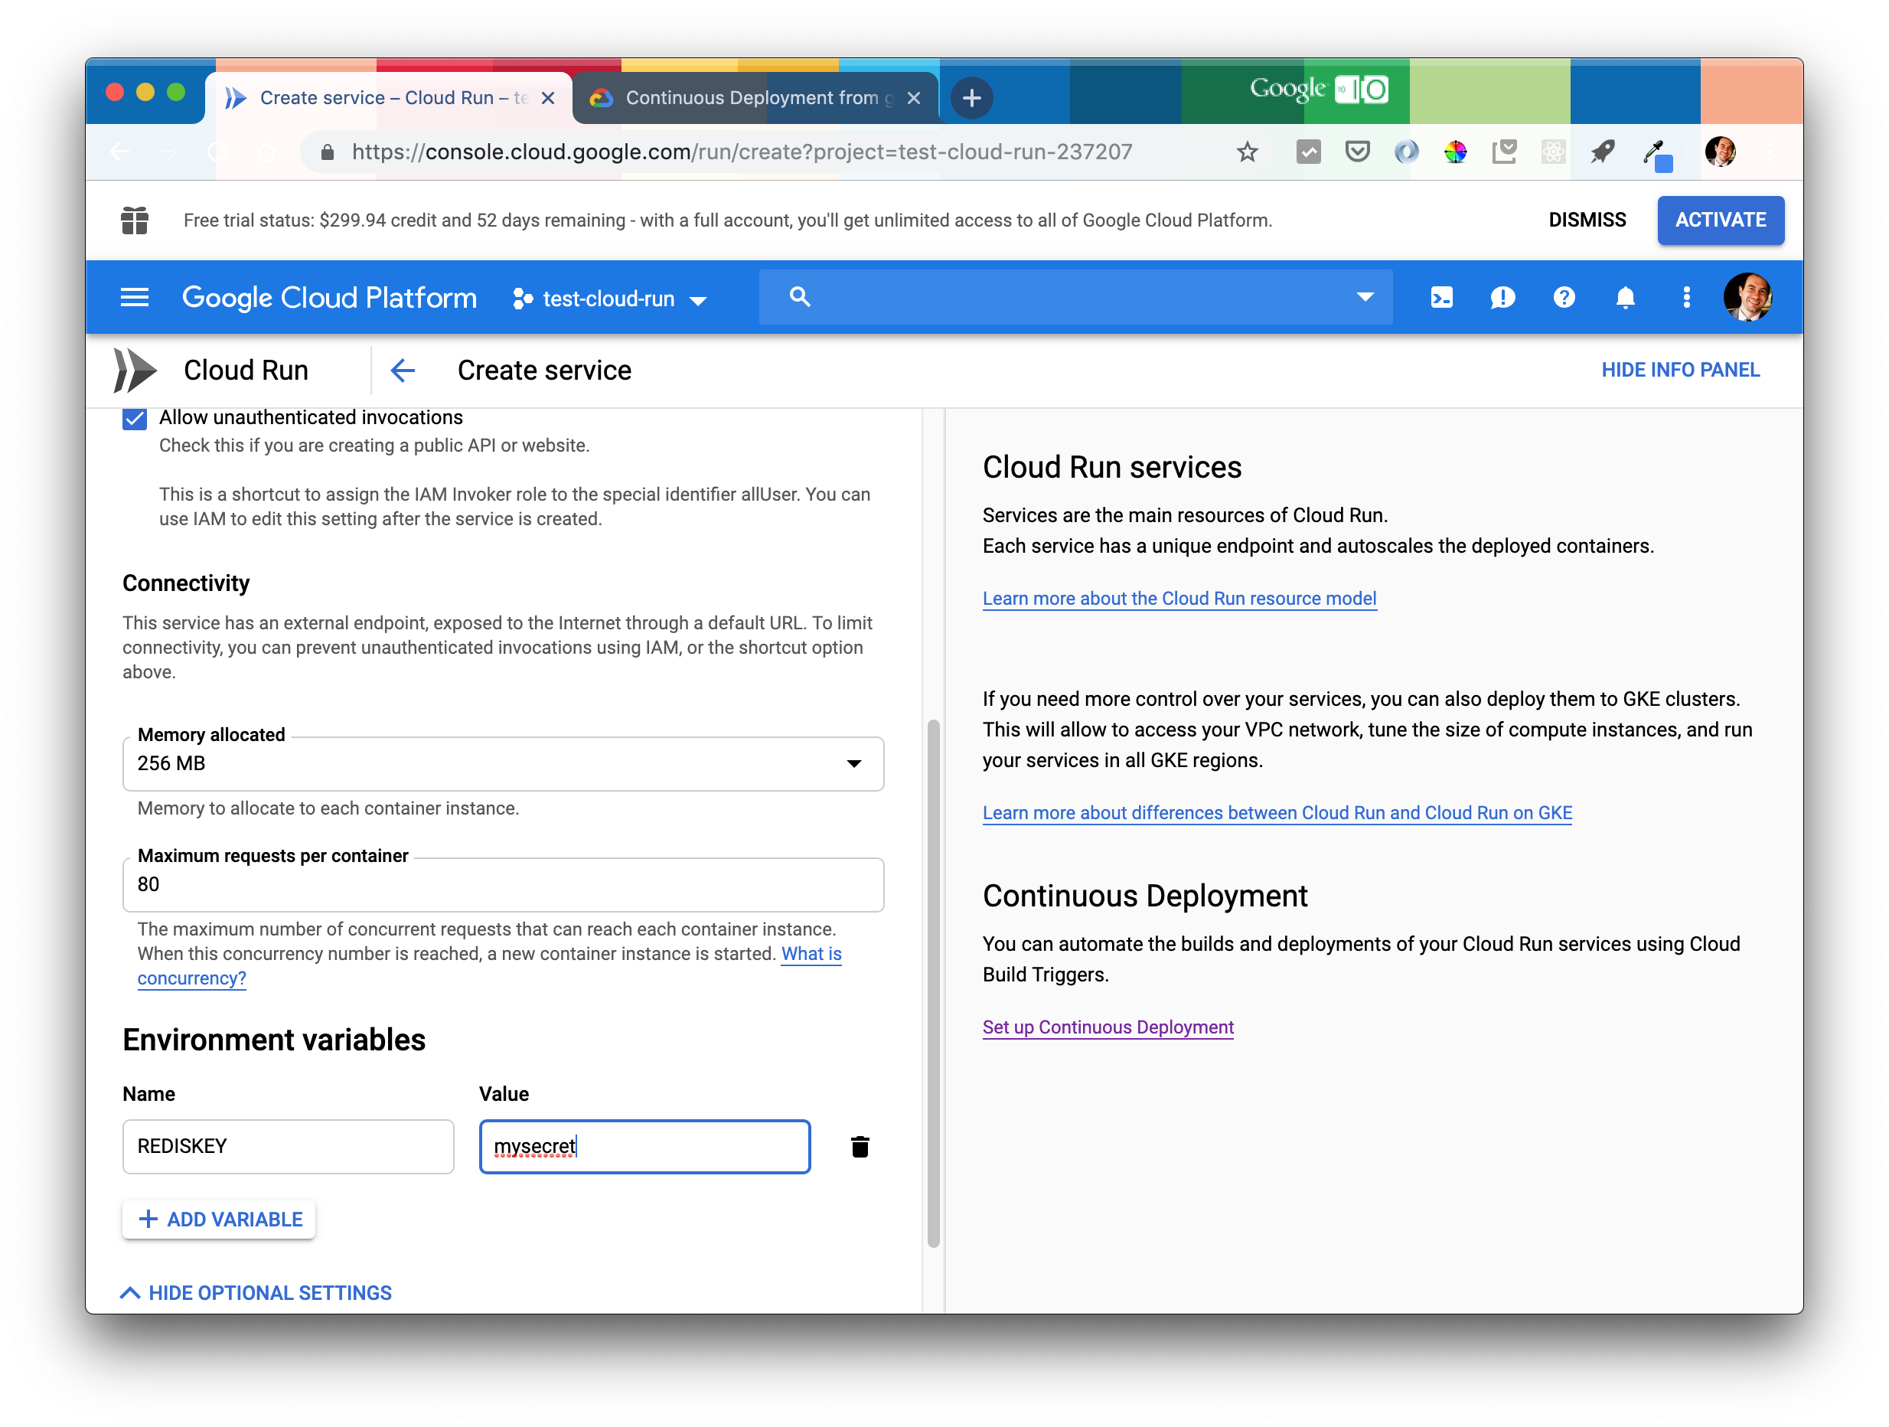Delete the REDISKEY variable with trash icon

860,1147
